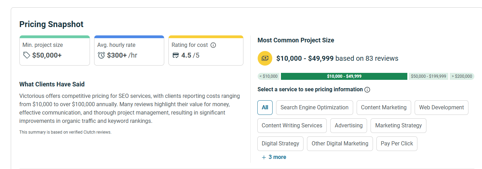Screen dimensions: 482x169
Task: Select the Search Engine Optimization filter
Action: (314, 108)
